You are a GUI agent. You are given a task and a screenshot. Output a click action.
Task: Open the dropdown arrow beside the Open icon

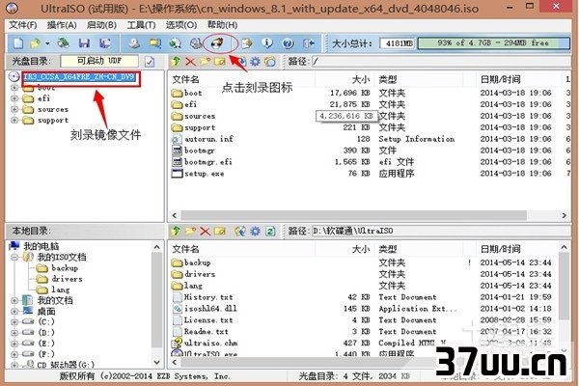coord(47,44)
